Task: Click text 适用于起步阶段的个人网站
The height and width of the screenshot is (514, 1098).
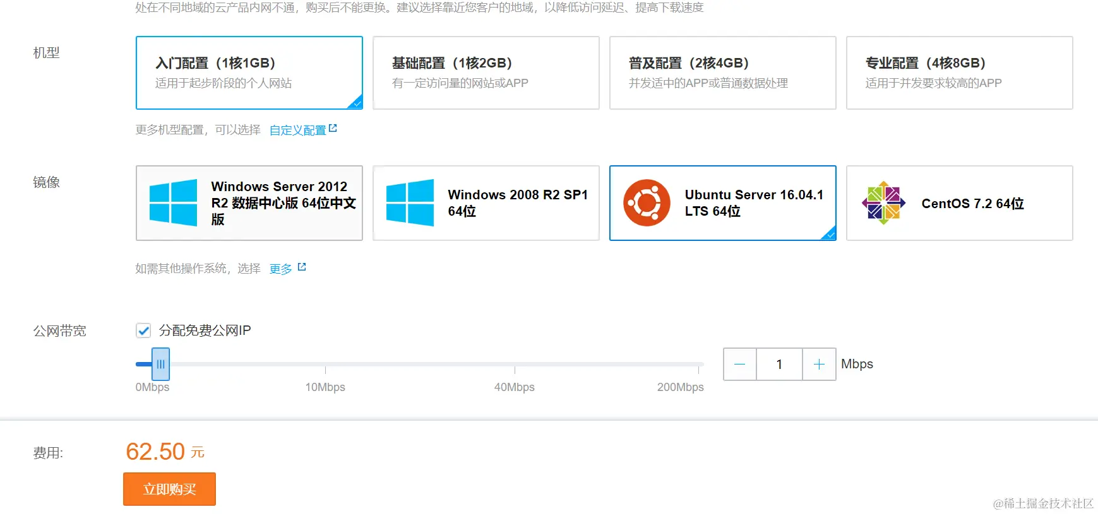Action: [224, 83]
